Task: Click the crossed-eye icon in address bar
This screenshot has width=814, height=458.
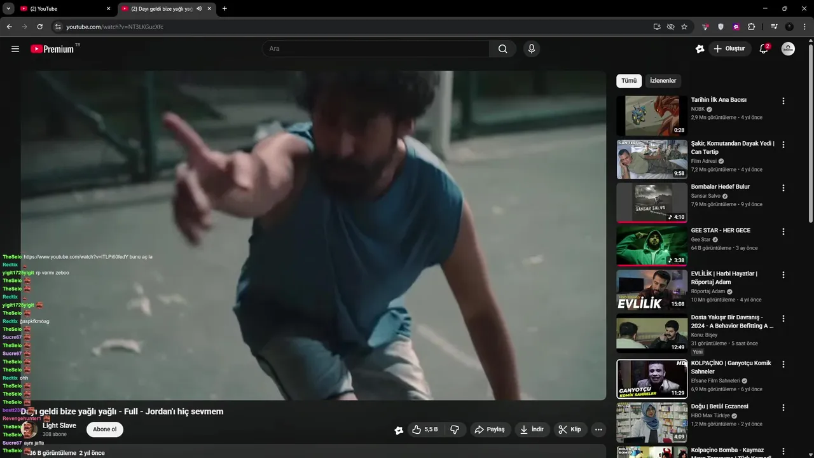Action: pos(670,27)
